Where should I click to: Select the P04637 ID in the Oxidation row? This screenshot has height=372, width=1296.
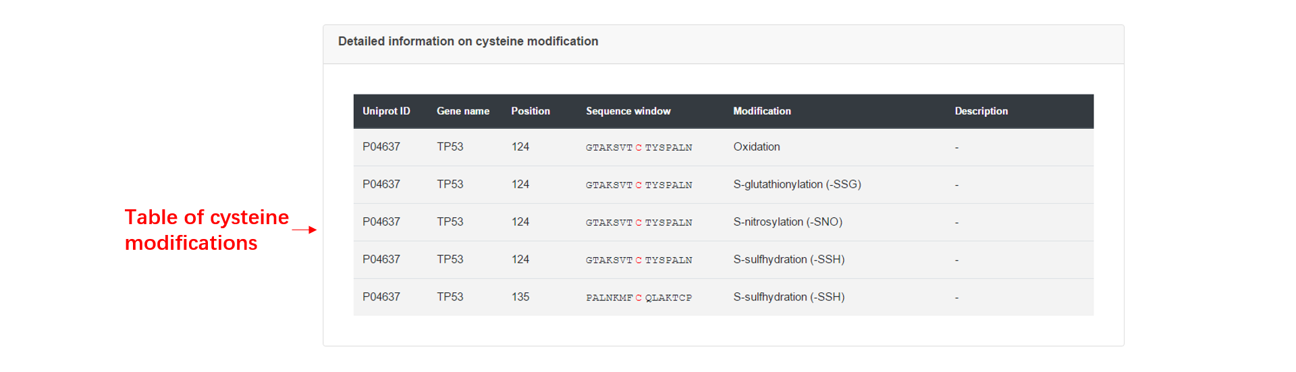tap(381, 147)
